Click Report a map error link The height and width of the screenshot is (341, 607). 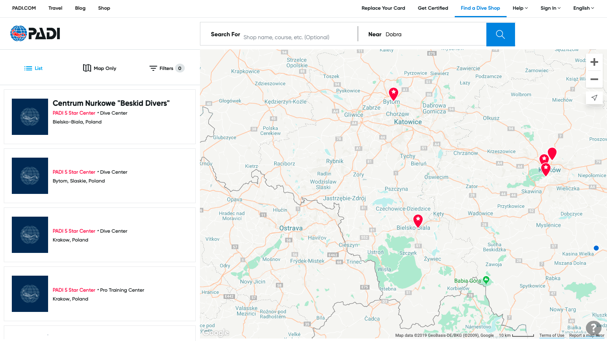[587, 336]
